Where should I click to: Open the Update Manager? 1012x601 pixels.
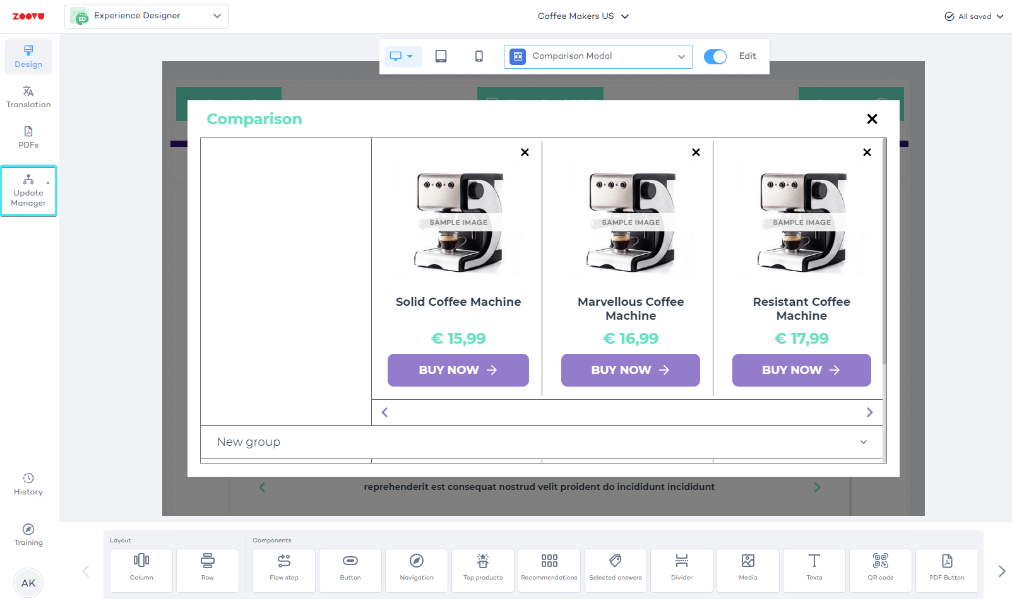click(x=28, y=191)
